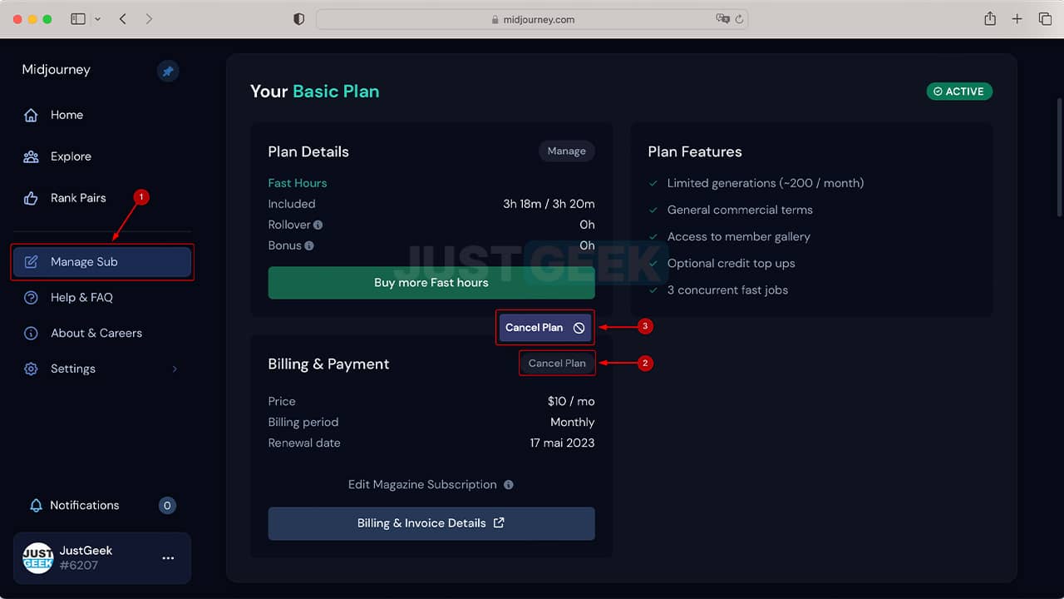The width and height of the screenshot is (1064, 599).
Task: Click the $10 / mo price
Action: [571, 401]
